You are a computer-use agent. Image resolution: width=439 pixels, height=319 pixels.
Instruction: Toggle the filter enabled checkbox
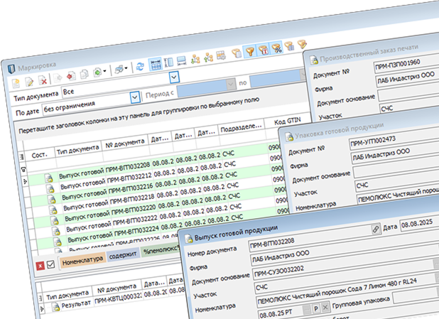point(52,265)
